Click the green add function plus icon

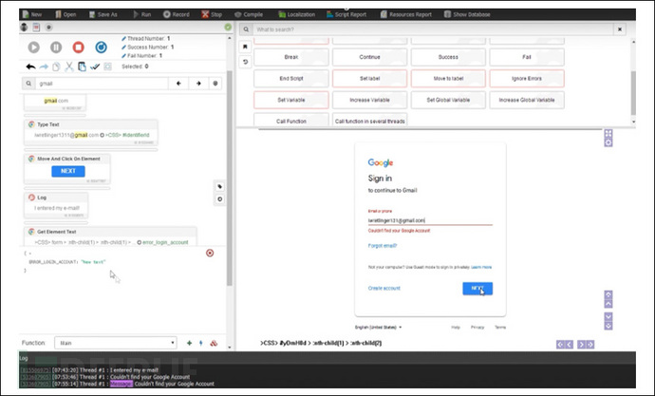pos(189,342)
